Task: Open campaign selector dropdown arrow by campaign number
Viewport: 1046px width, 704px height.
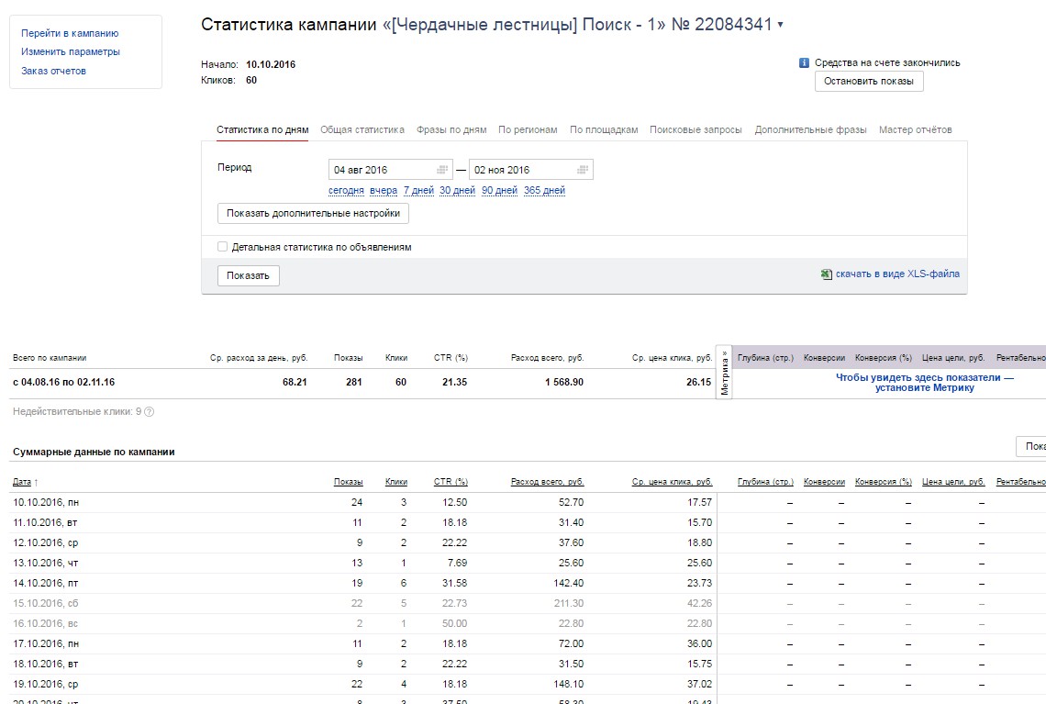Action: coord(781,26)
